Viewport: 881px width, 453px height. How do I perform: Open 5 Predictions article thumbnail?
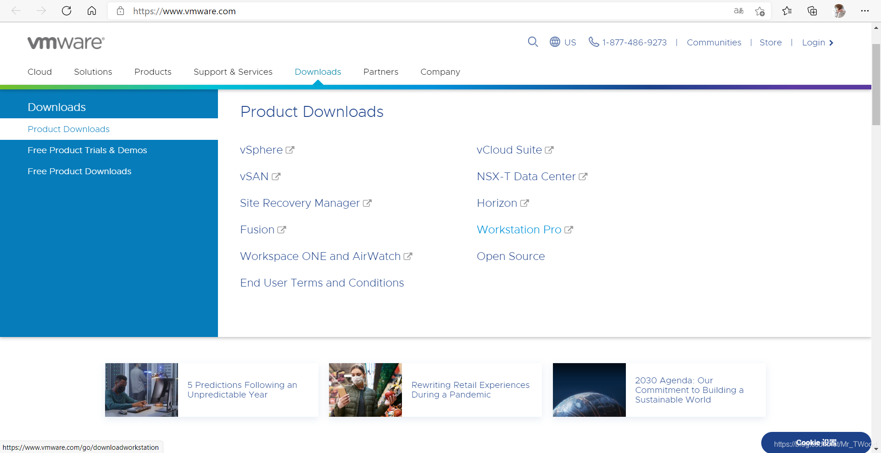click(x=141, y=390)
